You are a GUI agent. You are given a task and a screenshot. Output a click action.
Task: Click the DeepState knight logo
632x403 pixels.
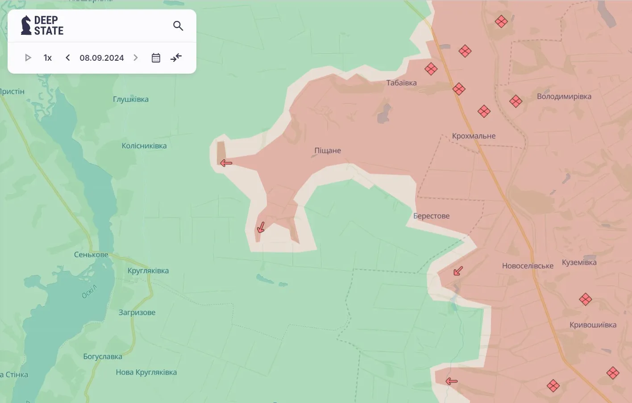pos(26,25)
